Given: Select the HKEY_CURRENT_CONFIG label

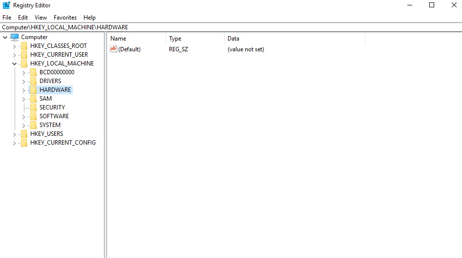Looking at the screenshot, I should pos(63,143).
